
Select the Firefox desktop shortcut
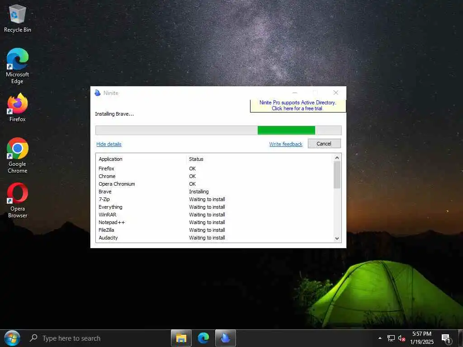18,108
